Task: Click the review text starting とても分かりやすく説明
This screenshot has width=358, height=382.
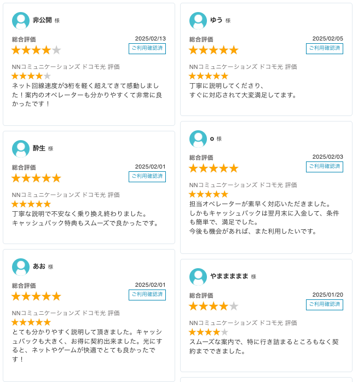Action: (87, 345)
